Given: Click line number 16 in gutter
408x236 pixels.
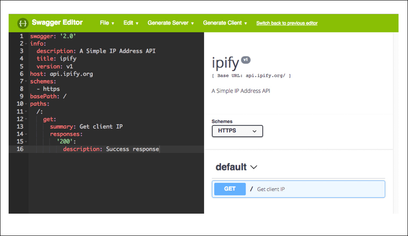Looking at the screenshot, I should (20, 149).
